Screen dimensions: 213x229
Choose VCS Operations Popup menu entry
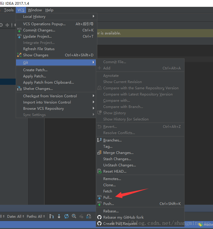(x=56, y=24)
